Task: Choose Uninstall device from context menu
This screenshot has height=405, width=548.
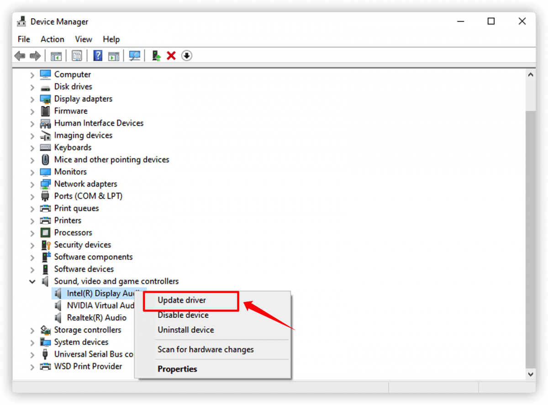Action: [186, 330]
